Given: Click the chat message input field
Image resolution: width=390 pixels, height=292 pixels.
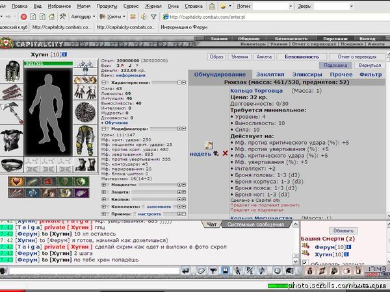Looking at the screenshot, I should (94, 271).
